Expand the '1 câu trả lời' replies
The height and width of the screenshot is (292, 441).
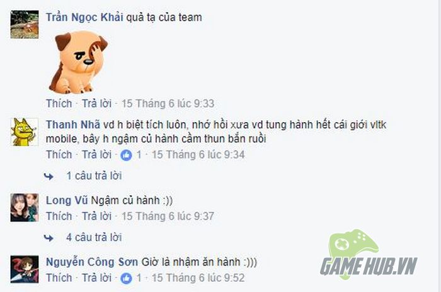click(94, 176)
